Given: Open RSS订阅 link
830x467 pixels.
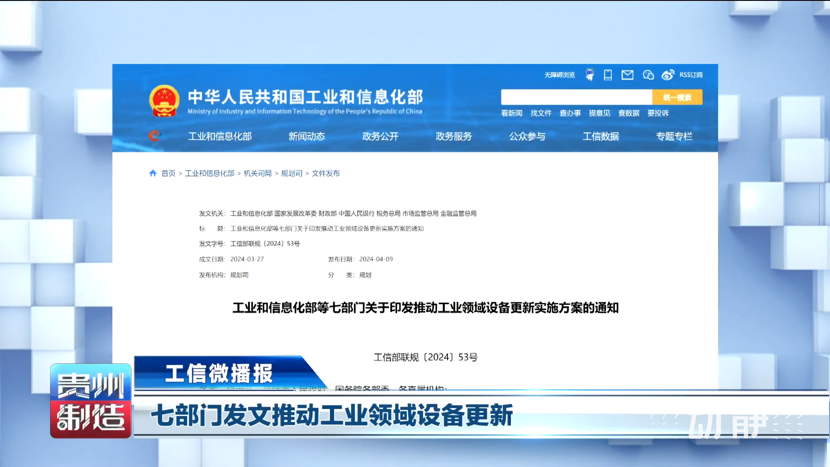Looking at the screenshot, I should point(691,75).
